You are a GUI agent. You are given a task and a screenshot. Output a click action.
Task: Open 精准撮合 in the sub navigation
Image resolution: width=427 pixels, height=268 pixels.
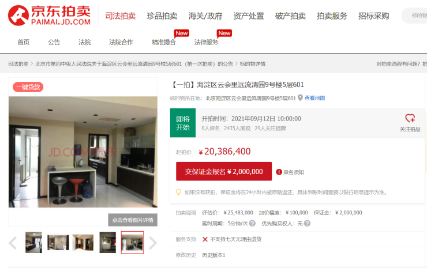tap(164, 42)
